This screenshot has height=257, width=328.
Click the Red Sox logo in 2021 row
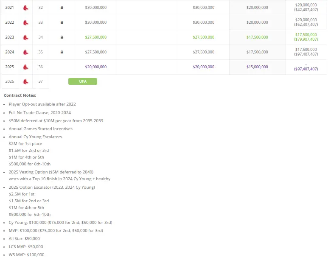pyautogui.click(x=25, y=8)
